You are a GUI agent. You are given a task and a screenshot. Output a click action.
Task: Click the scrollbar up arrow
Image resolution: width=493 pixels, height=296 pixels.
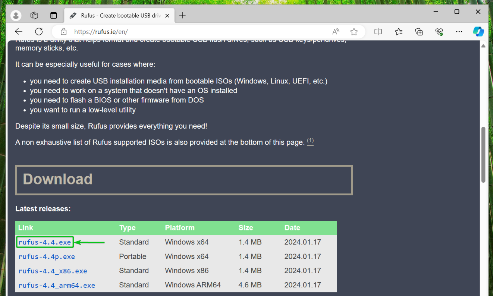click(483, 46)
